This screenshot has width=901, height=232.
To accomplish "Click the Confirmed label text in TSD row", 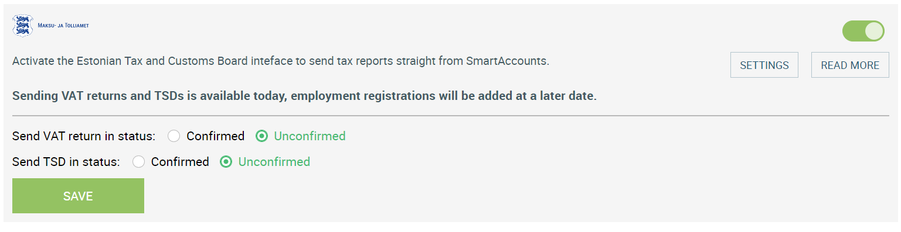I will (180, 162).
